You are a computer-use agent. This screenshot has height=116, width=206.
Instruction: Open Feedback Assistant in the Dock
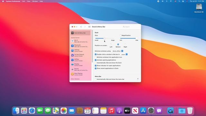(159, 111)
